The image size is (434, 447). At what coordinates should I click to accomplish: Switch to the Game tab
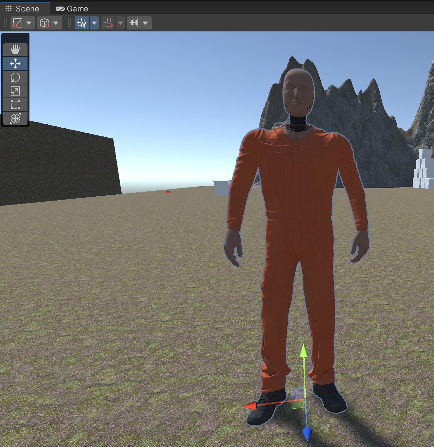[72, 9]
